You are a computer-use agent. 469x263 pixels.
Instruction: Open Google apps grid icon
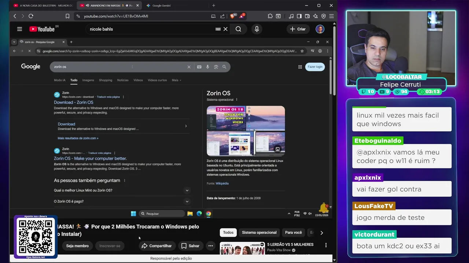click(300, 67)
